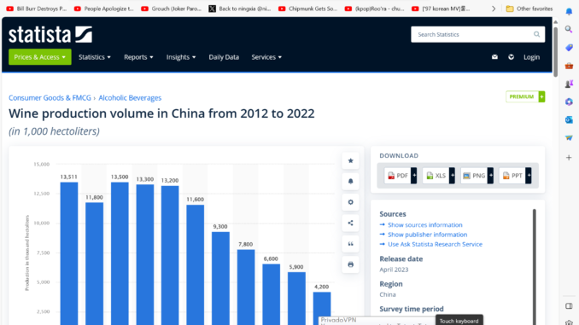Open the shopping tag icon in sidebar
This screenshot has width=579, height=325.
coord(569,48)
